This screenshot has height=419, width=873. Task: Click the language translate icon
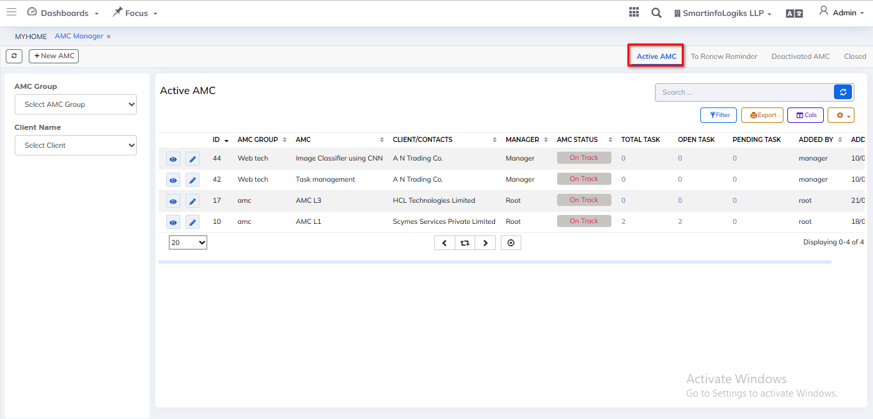[x=794, y=13]
